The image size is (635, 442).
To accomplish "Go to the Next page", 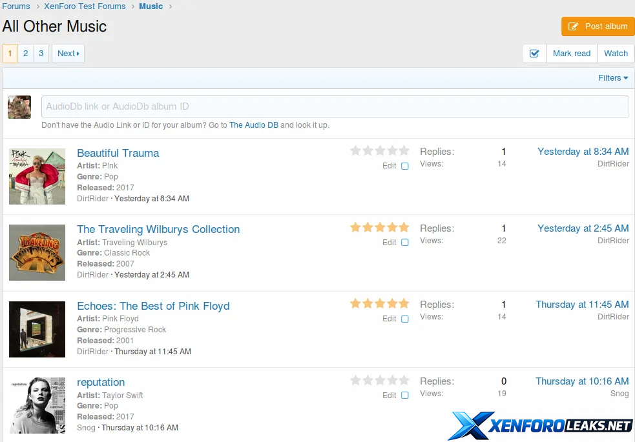I will [x=68, y=54].
